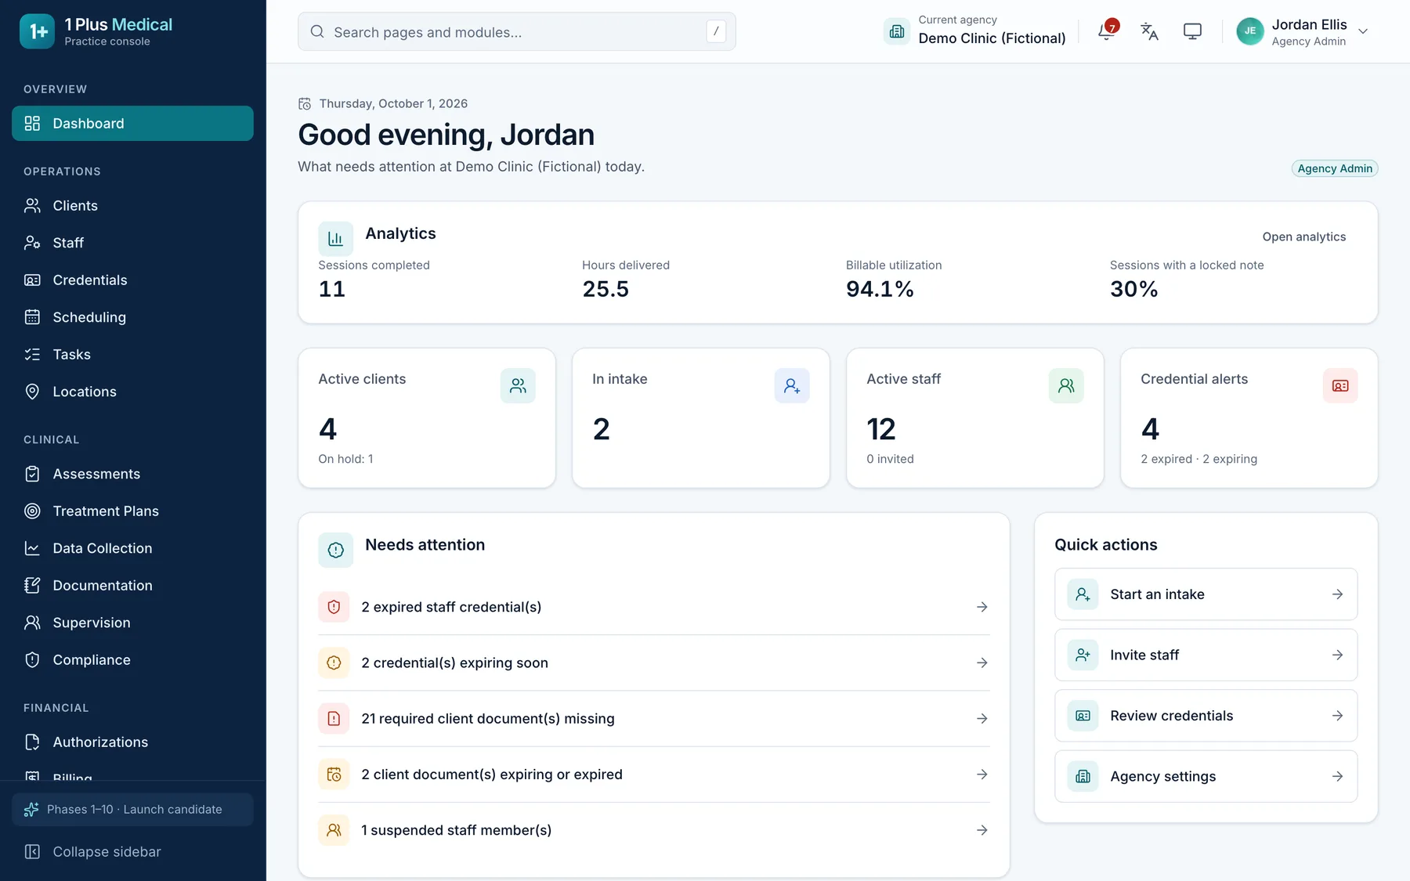Image resolution: width=1410 pixels, height=881 pixels.
Task: Click the Phases 1–10 Launch candidate badge
Action: (133, 809)
